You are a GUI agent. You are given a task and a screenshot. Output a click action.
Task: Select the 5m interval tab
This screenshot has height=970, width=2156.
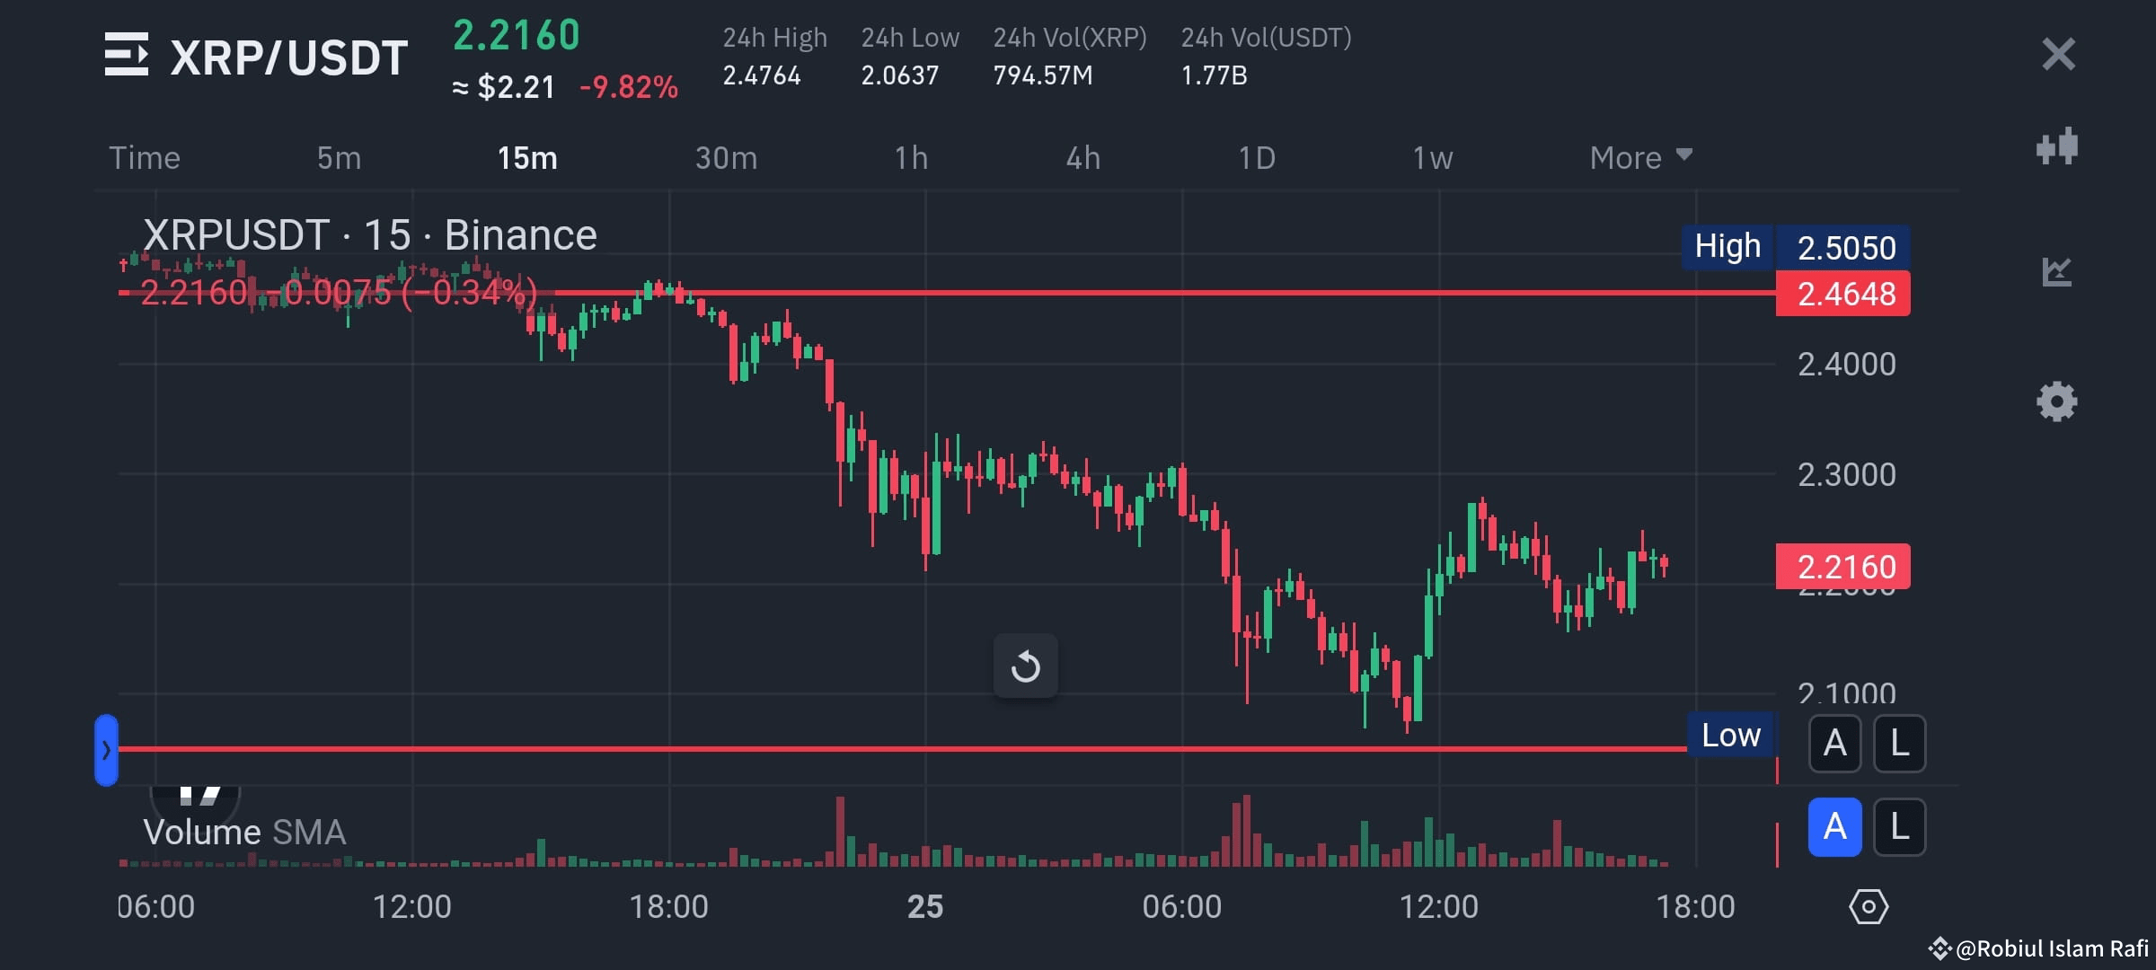click(x=339, y=157)
